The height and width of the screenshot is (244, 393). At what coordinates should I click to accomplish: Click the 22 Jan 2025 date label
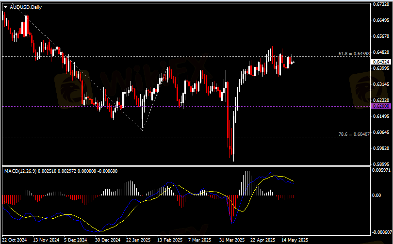pyautogui.click(x=138, y=240)
